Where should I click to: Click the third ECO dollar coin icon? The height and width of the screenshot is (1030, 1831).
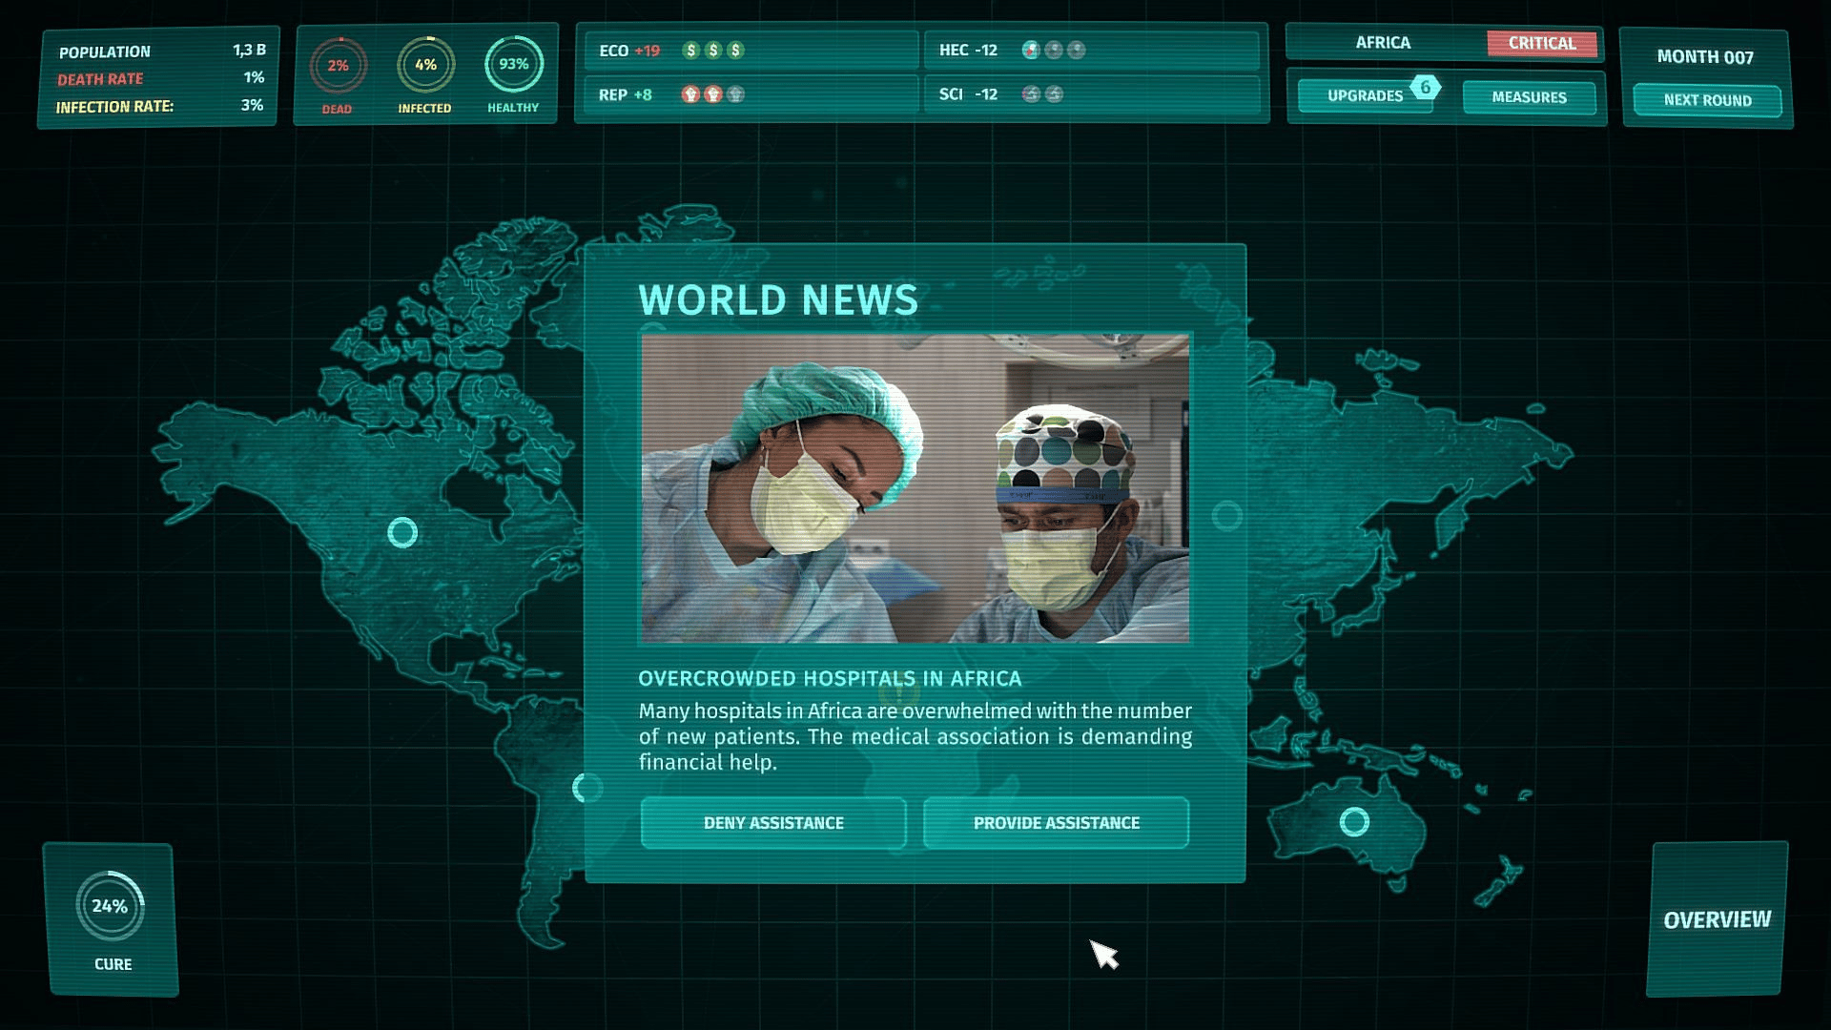(x=735, y=51)
